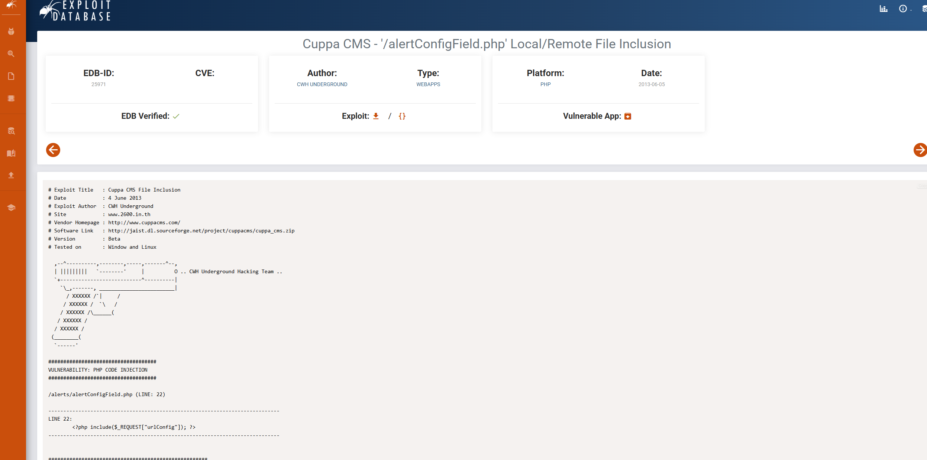Viewport: 927px width, 460px height.
Task: Click the Submit upload arrow icon in sidebar
Action: (x=11, y=175)
